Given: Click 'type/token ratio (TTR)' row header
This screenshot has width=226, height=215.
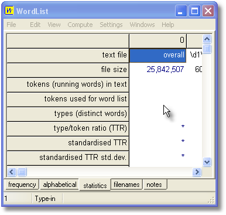Looking at the screenshot, I should coord(68,129).
